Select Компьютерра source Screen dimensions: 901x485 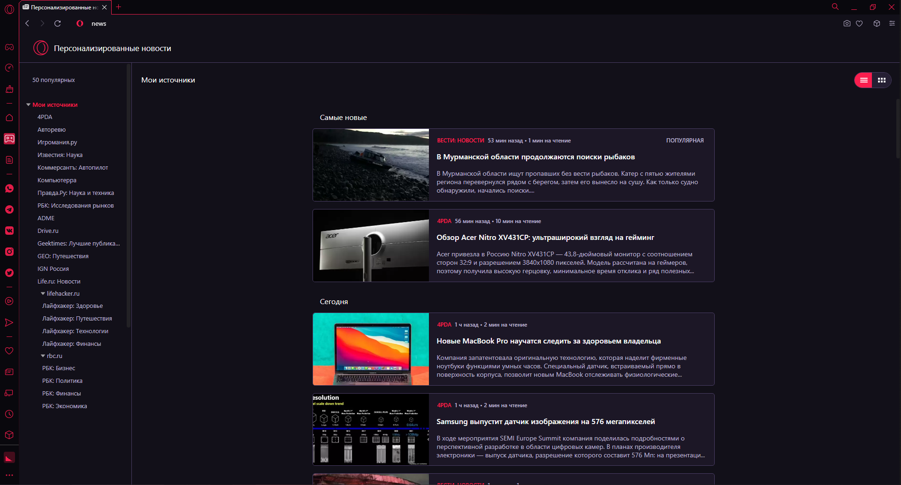click(57, 180)
